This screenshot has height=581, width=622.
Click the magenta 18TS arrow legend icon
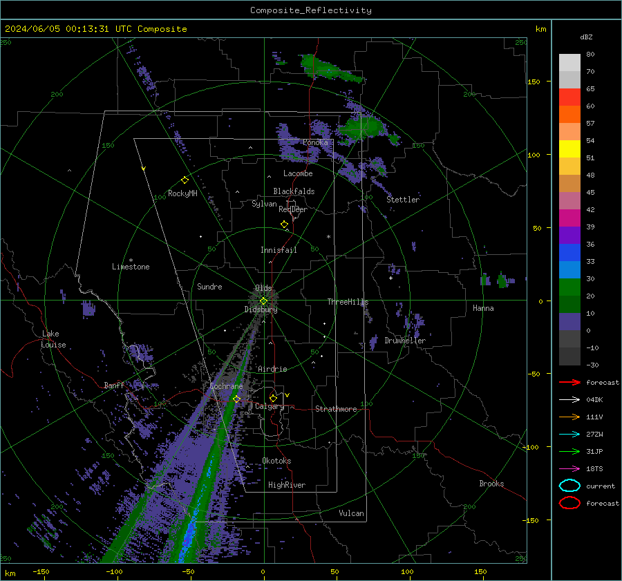tap(569, 469)
